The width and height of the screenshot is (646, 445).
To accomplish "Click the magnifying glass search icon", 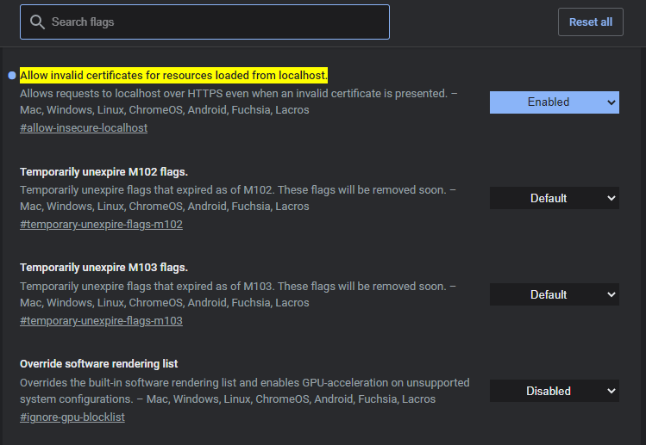I will click(x=37, y=22).
